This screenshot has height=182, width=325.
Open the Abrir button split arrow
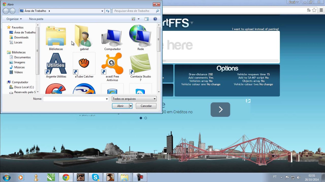[131, 106]
